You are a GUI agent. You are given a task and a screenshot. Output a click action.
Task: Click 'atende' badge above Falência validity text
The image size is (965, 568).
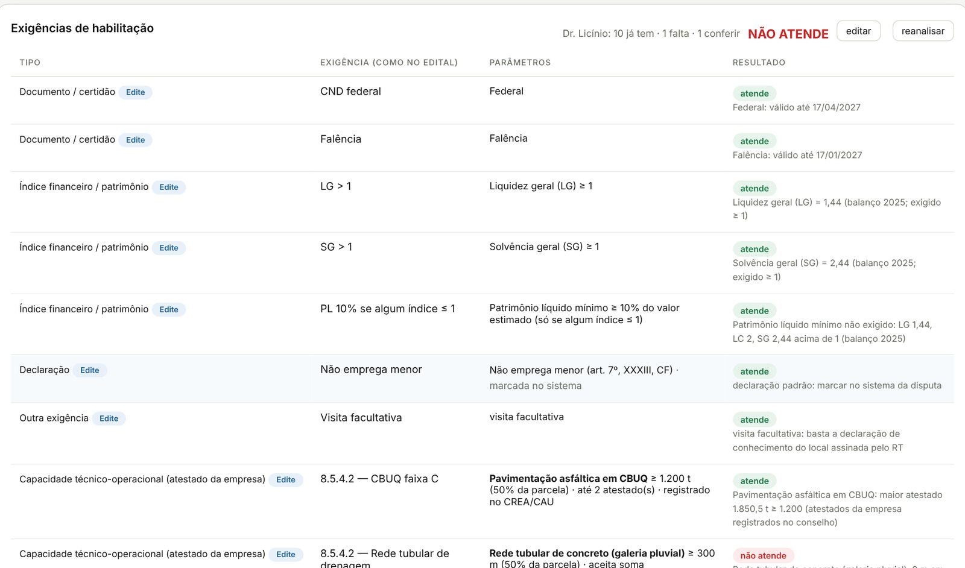click(x=755, y=141)
